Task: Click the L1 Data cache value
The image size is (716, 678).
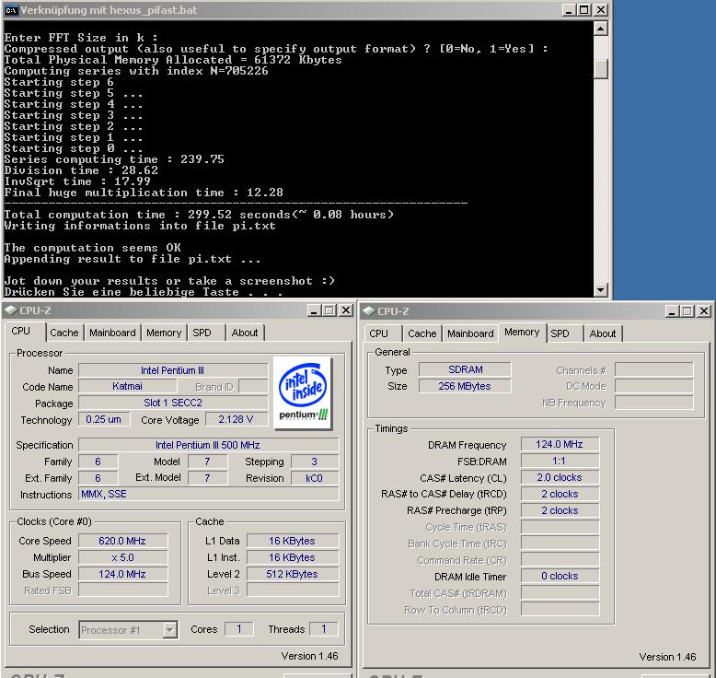Action: point(293,541)
